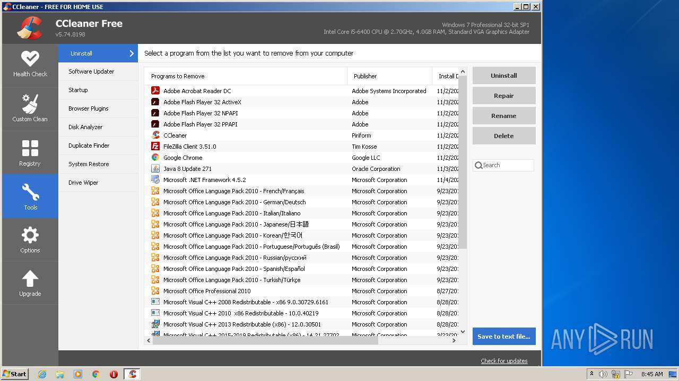Open the Software Updater tool
Screen dimensions: 679x381
[98, 71]
